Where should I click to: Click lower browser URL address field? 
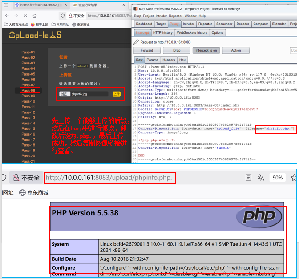point(110,178)
